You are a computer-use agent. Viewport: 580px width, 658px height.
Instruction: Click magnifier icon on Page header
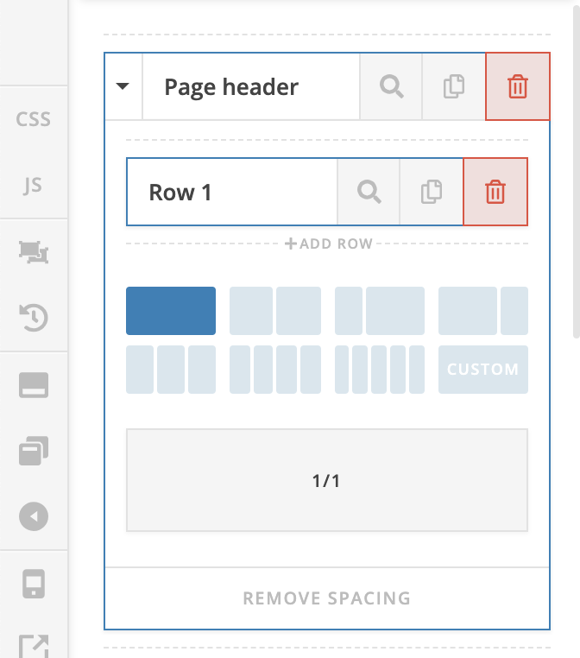[391, 86]
